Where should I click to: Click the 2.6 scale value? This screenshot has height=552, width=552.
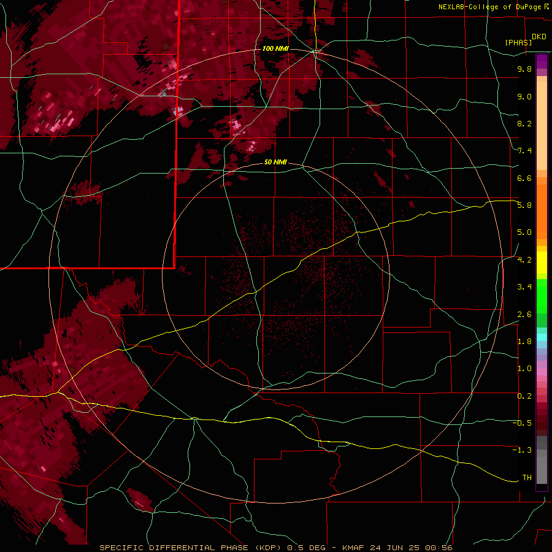pos(524,315)
